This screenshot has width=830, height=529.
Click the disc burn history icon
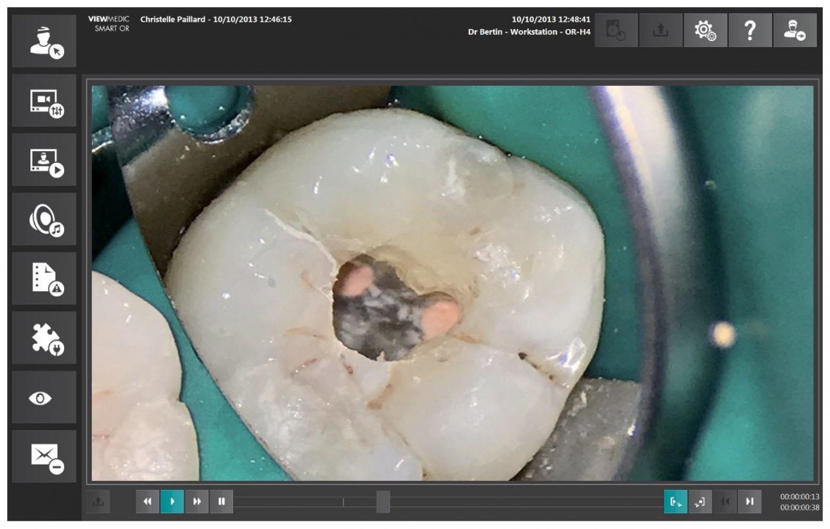(616, 30)
